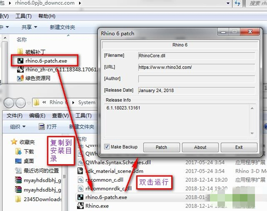Expand the 共享 dropdown in upper window
Image resolution: width=267 pixels, height=211 pixels.
29,27
